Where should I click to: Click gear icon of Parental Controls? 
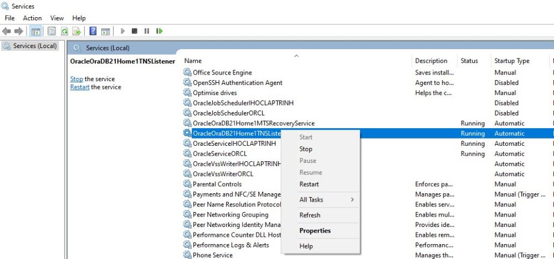click(x=187, y=184)
